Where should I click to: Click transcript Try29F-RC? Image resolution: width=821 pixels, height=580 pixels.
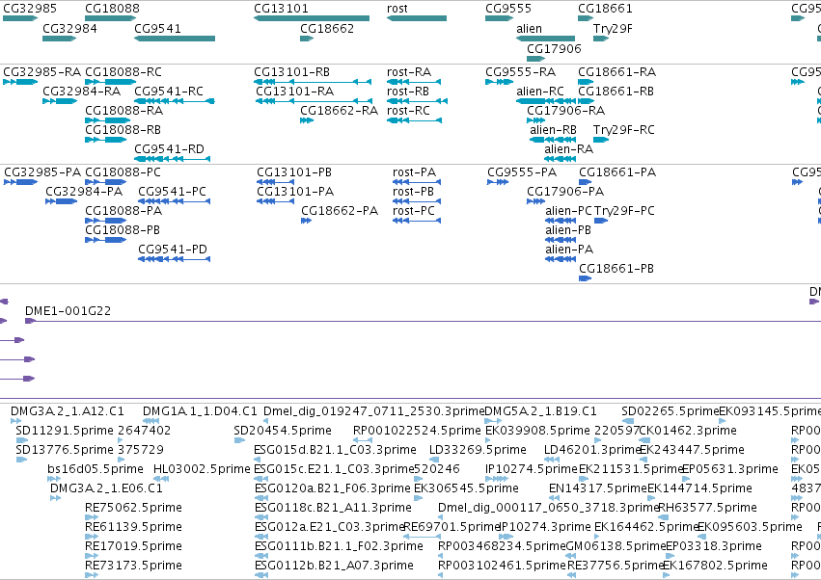(x=623, y=130)
